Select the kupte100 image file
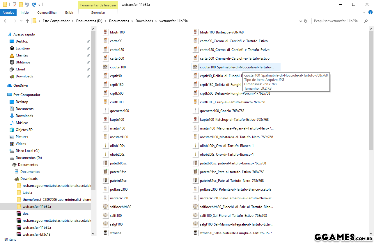Image resolution: width=374 pixels, height=243 pixels. point(117,120)
